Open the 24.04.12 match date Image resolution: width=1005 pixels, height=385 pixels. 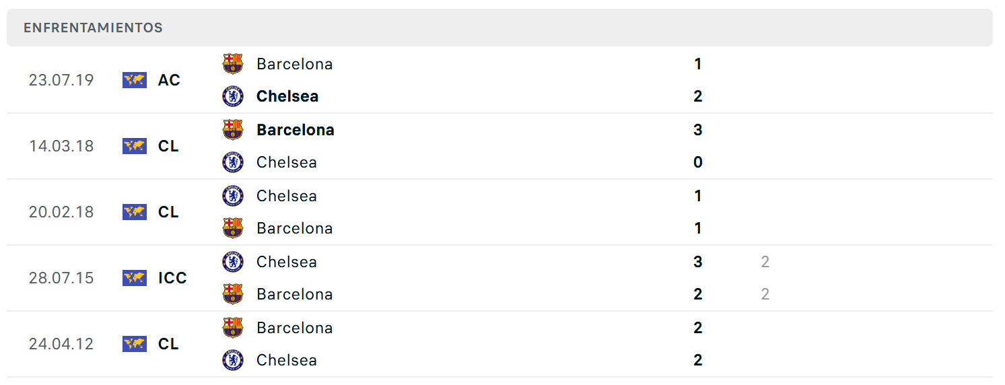point(61,344)
